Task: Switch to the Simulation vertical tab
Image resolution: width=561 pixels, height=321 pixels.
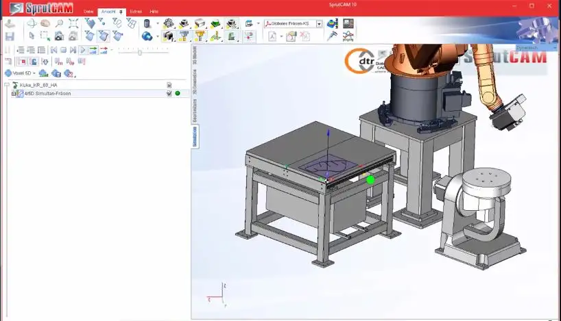Action: coord(195,136)
